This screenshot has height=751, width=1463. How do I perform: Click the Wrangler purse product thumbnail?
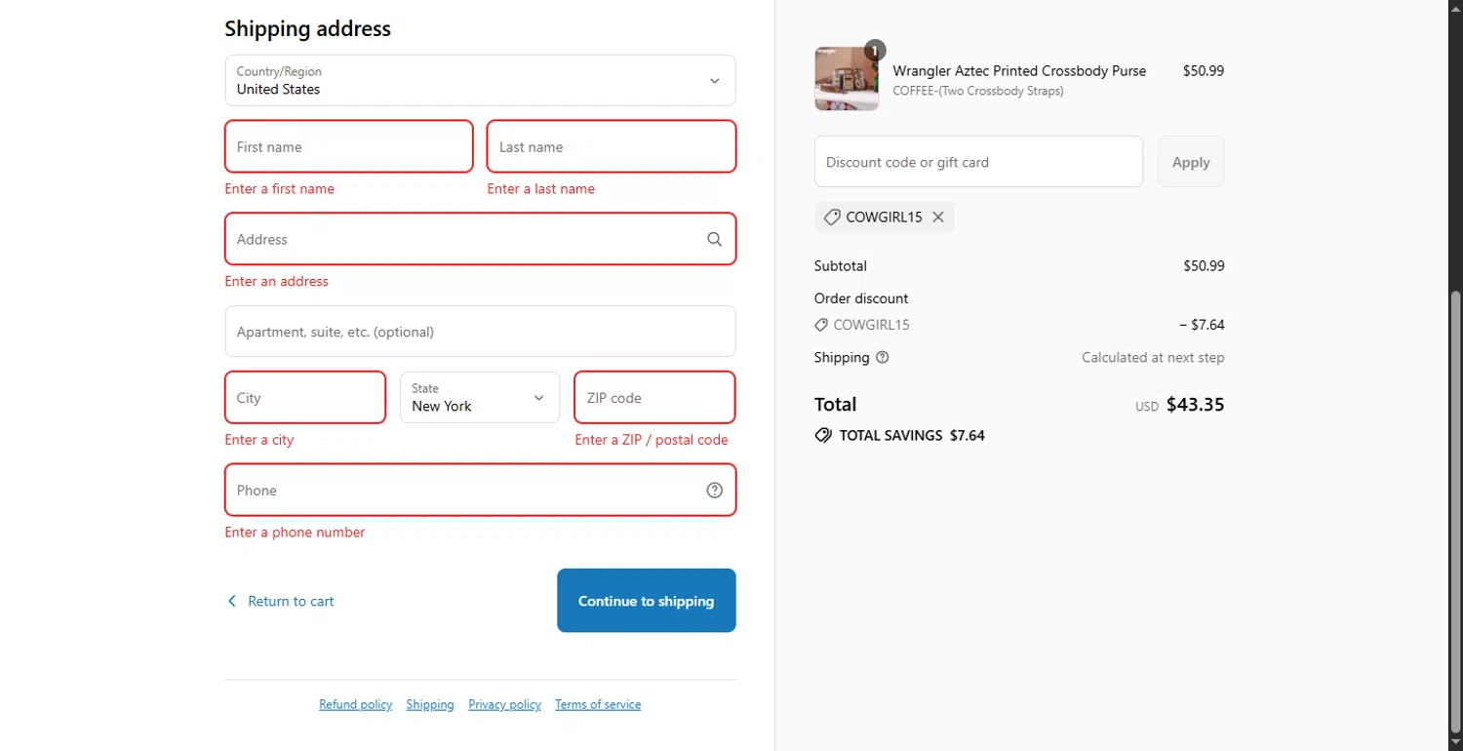[847, 79]
